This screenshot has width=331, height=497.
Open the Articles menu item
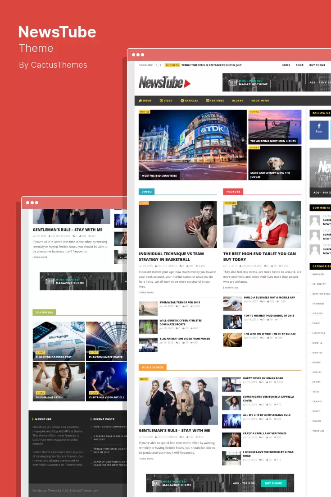[x=189, y=101]
